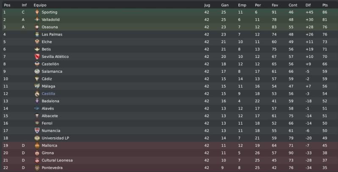Click the Equipo column header
Image resolution: width=338 pixels, height=172 pixels.
coord(40,5)
